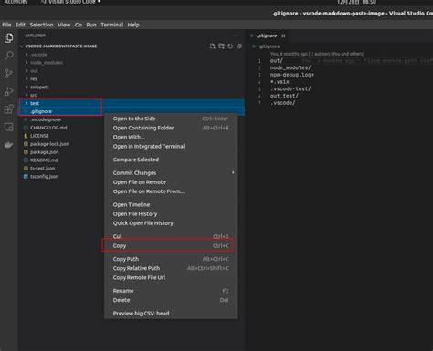The image size is (433, 351).
Task: Expand the out folder
Action: click(x=26, y=71)
